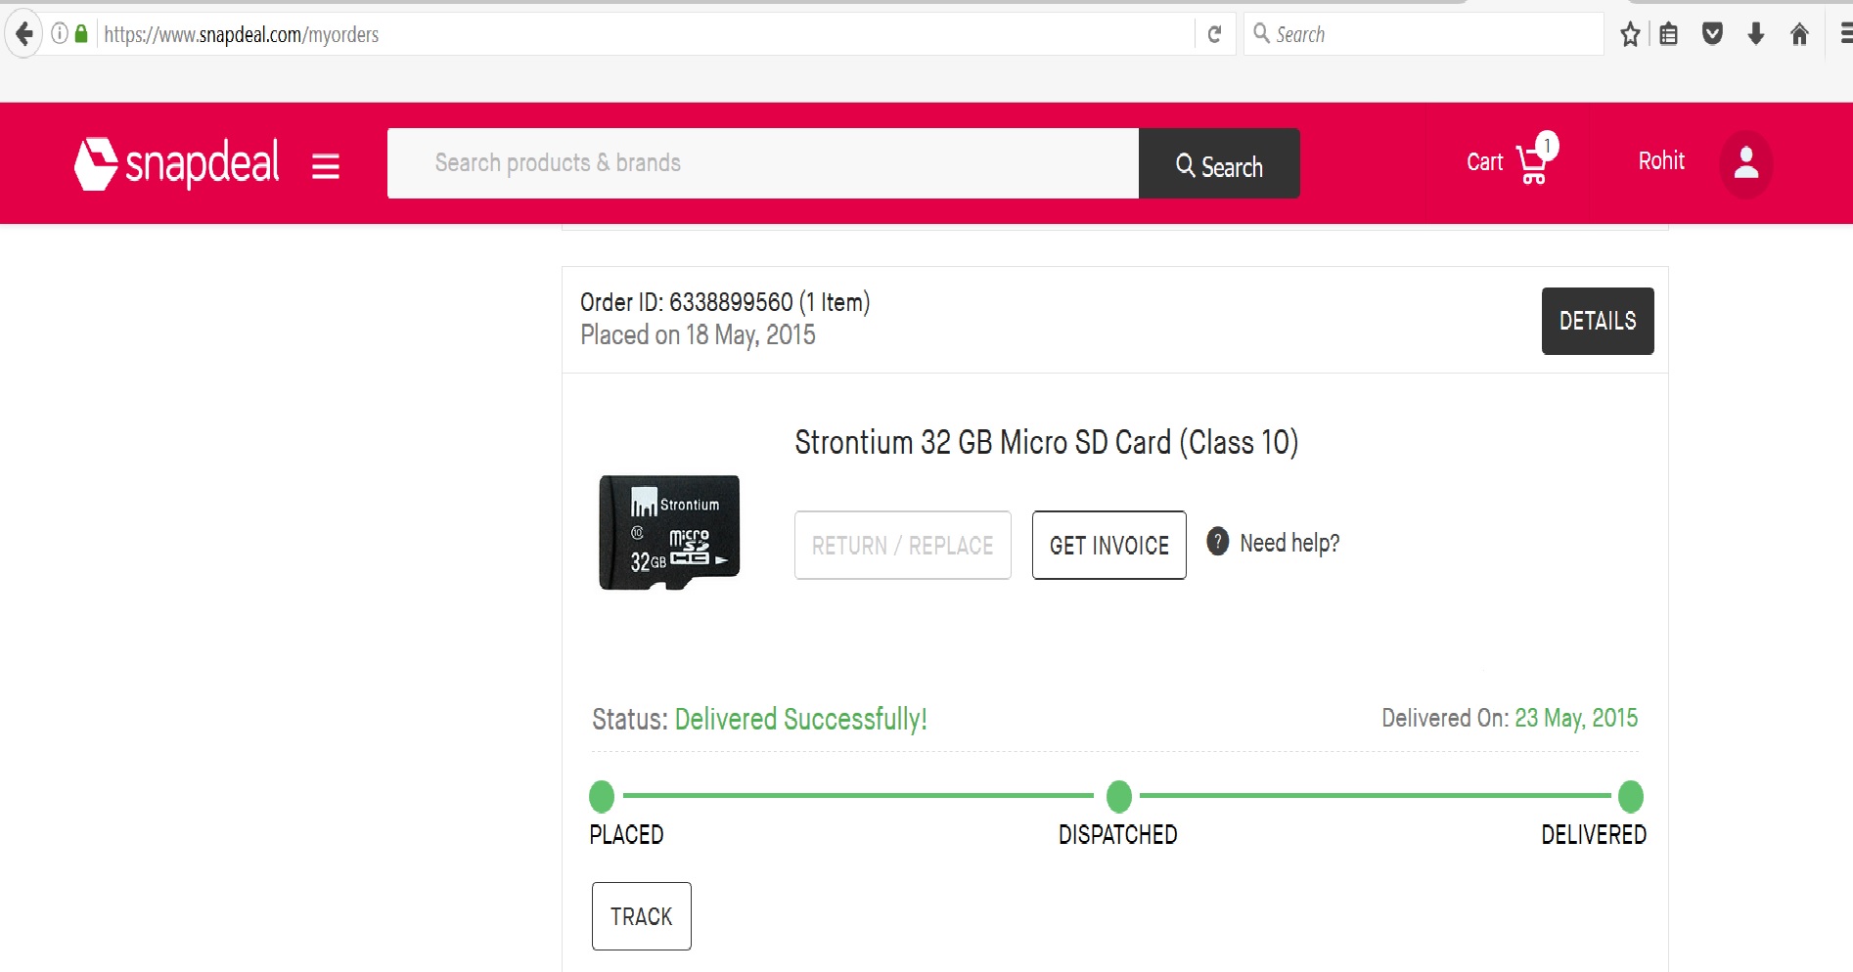Click the Strontium SD card thumbnail
This screenshot has height=972, width=1853.
(669, 533)
